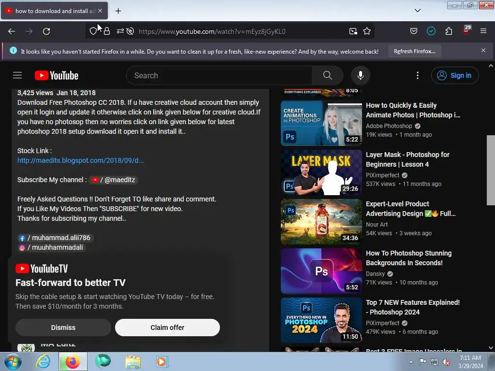The height and width of the screenshot is (371, 495).
Task: Open the YouTube guide hamburger menu
Action: click(17, 75)
